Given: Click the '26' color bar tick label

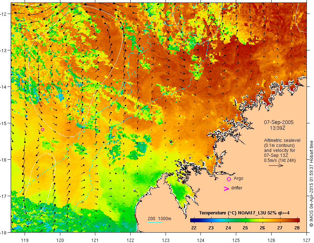Looking at the screenshot, I should [x=263, y=228].
